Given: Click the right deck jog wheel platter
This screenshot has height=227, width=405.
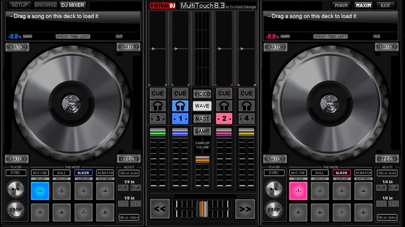Looking at the screenshot, I should (330, 103).
